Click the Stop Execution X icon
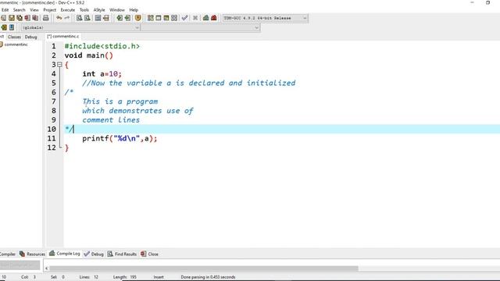This screenshot has height=281, width=500. (195, 18)
